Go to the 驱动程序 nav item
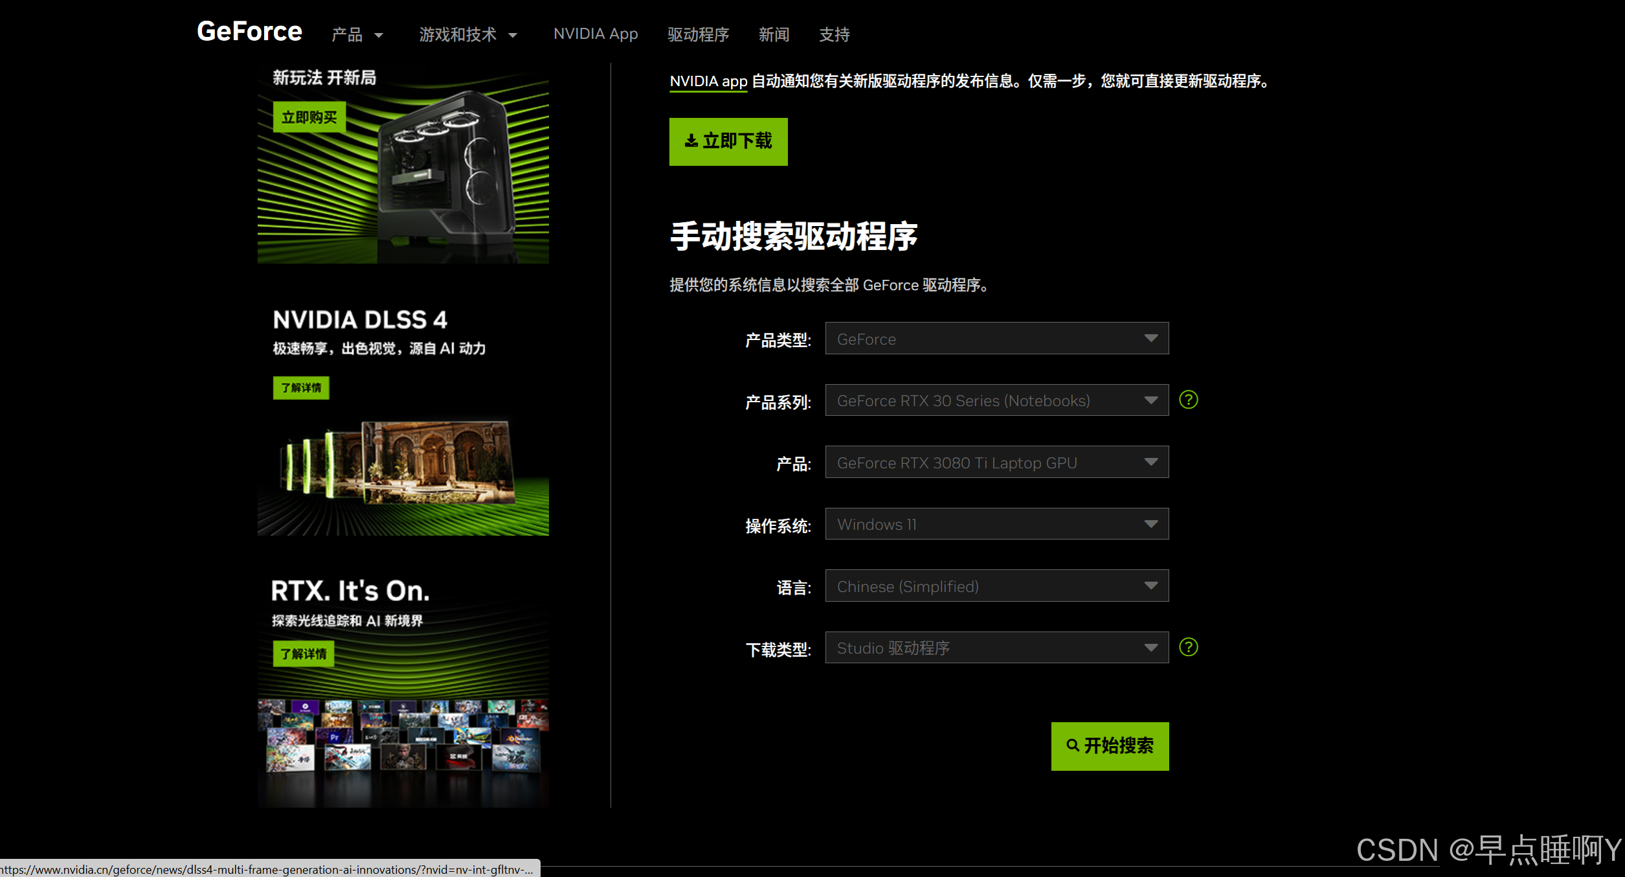The height and width of the screenshot is (877, 1625). [x=698, y=34]
